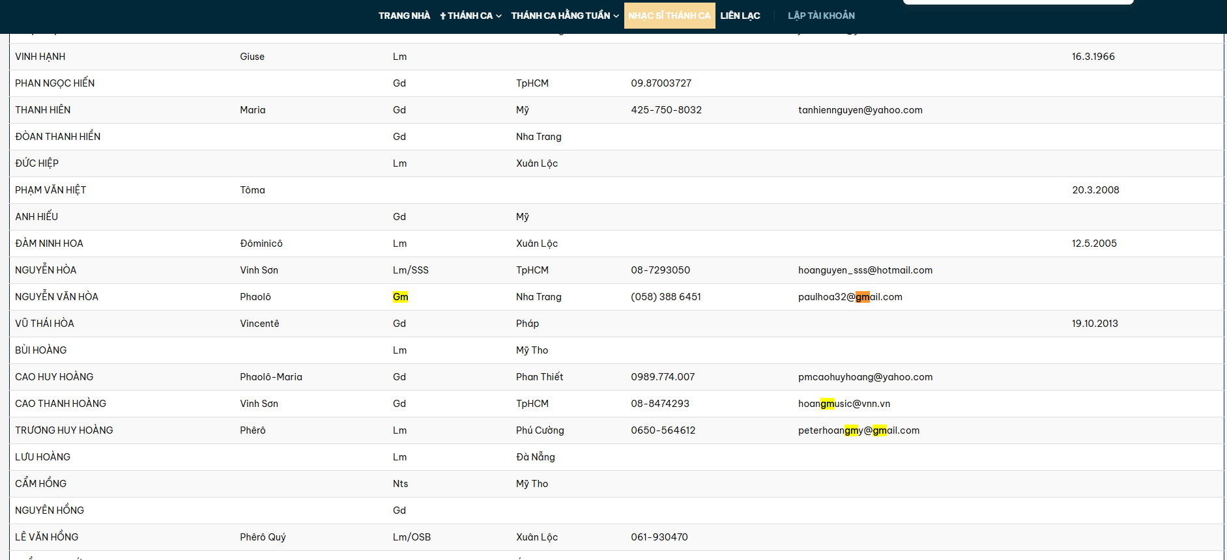Screen dimensions: 1227x560
Task: Click saint name Giuse
Action: coord(252,57)
